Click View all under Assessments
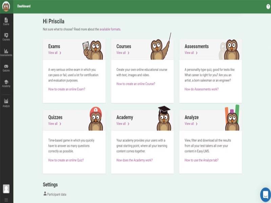The width and height of the screenshot is (271, 203). [189, 53]
